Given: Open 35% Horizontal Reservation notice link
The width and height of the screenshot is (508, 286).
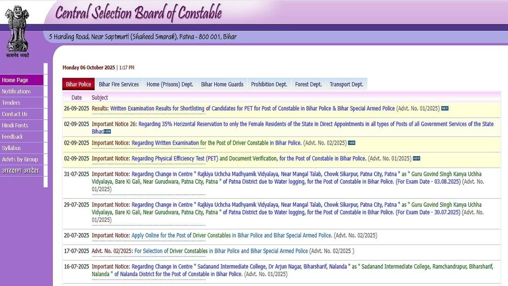Looking at the screenshot, I should point(316,124).
